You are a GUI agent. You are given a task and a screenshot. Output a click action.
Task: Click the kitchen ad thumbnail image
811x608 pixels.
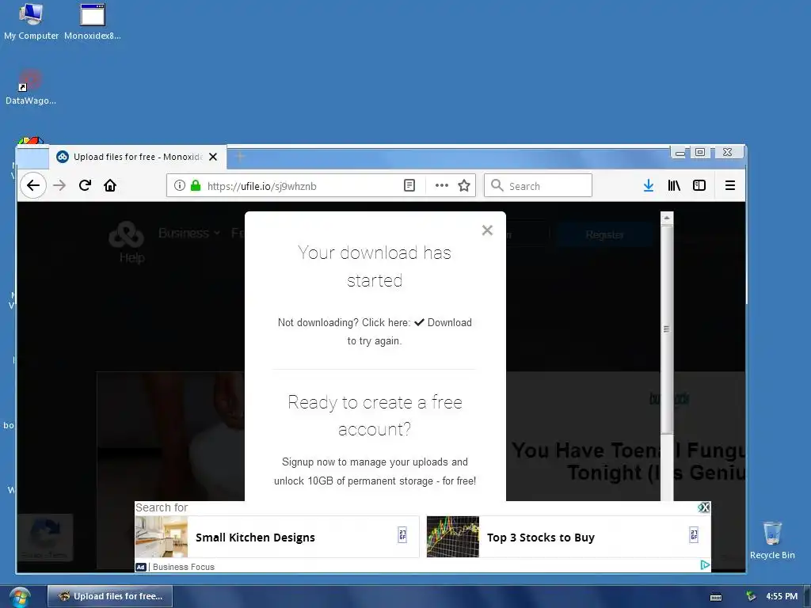pyautogui.click(x=162, y=538)
